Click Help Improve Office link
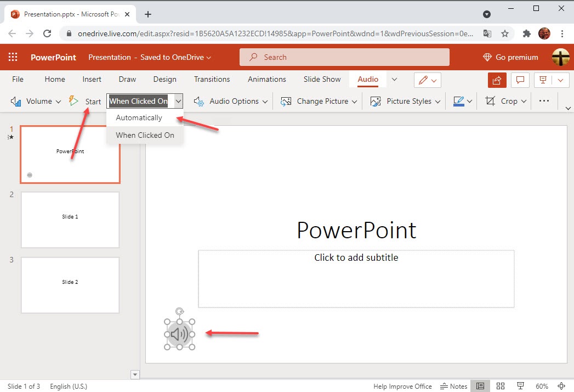Image resolution: width=574 pixels, height=392 pixels. tap(402, 386)
